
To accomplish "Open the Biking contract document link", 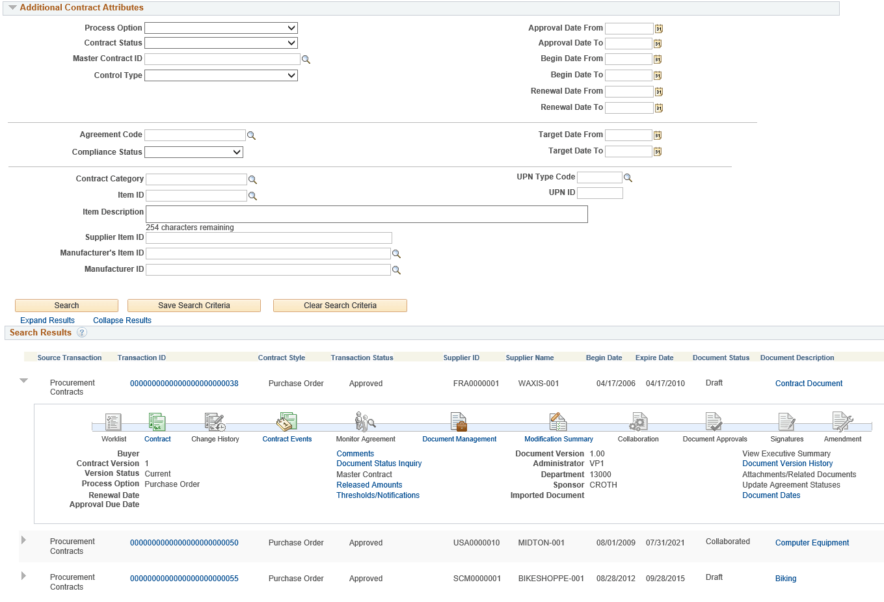I will tap(785, 578).
